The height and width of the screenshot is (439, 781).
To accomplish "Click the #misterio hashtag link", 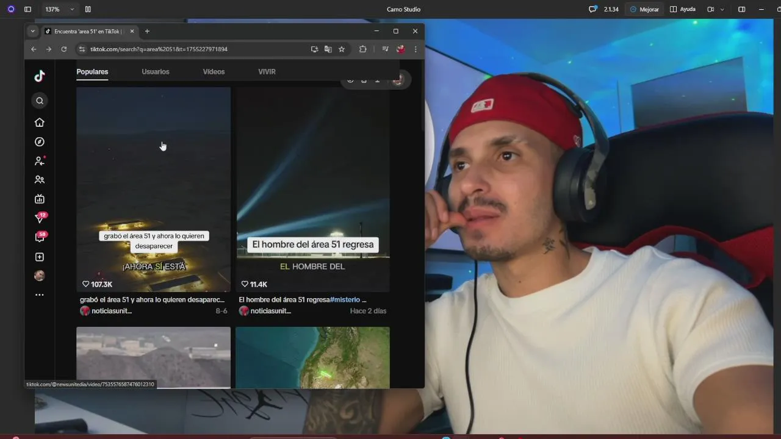I will click(345, 299).
